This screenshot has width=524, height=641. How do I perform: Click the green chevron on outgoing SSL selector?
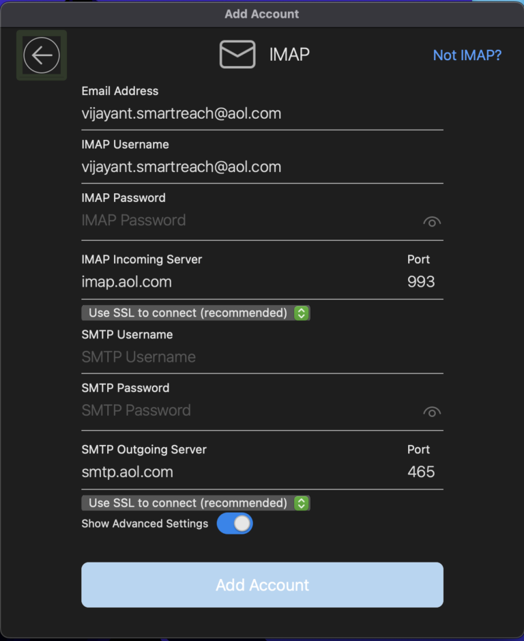pos(301,503)
